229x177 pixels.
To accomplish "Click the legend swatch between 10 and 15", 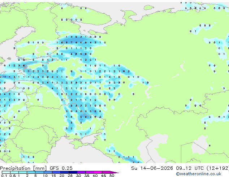I will (48, 172).
